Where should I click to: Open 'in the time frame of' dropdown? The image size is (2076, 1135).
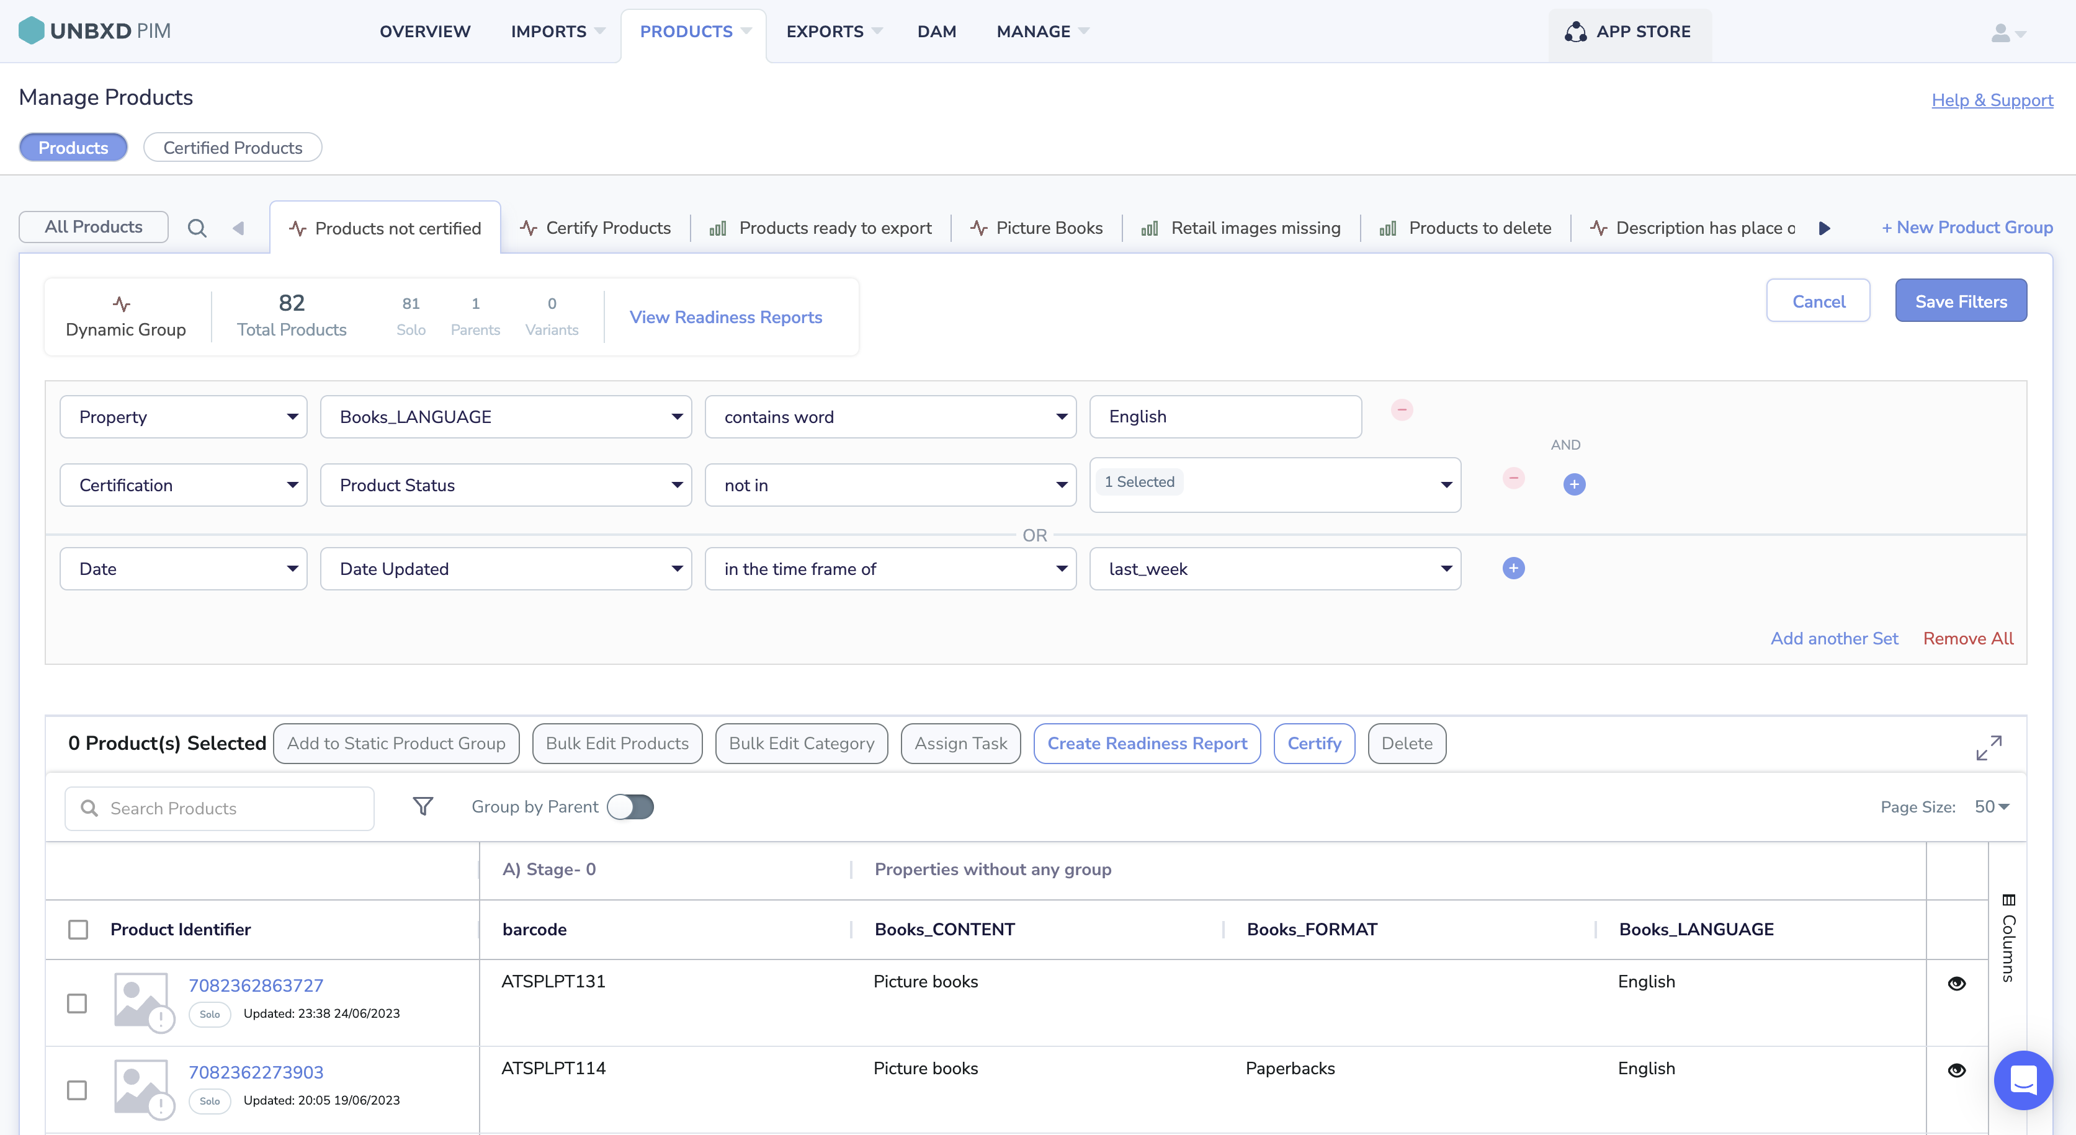pos(890,569)
